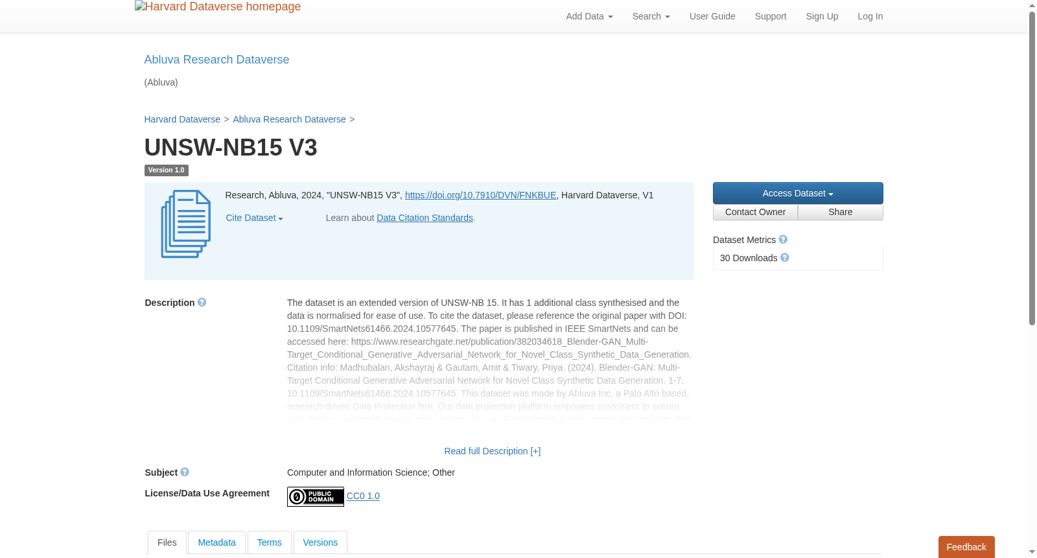Screen dimensions: 1037x558
Task: Click the Contact Owner button
Action: pos(755,213)
